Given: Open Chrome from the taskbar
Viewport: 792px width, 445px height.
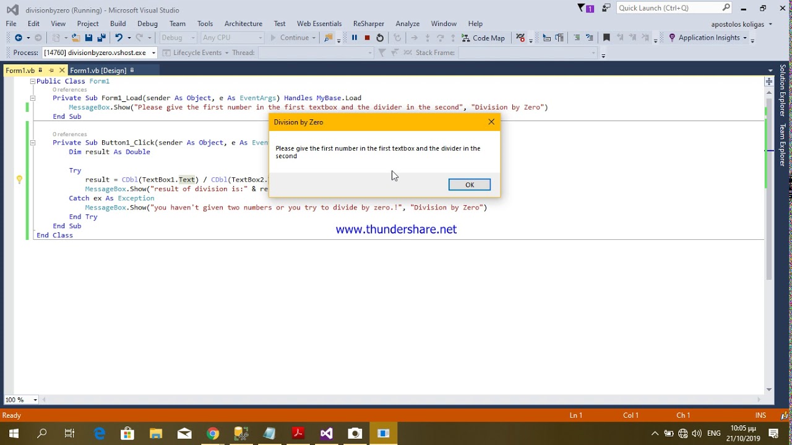Looking at the screenshot, I should [213, 433].
